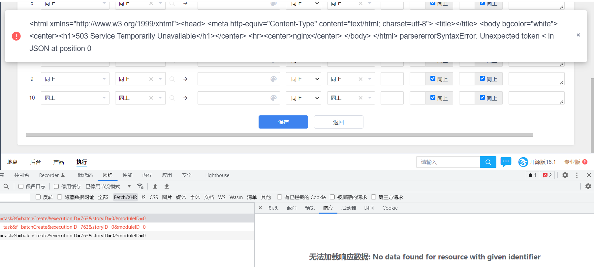Open network conditions wifi icon
This screenshot has width=594, height=267.
[140, 187]
